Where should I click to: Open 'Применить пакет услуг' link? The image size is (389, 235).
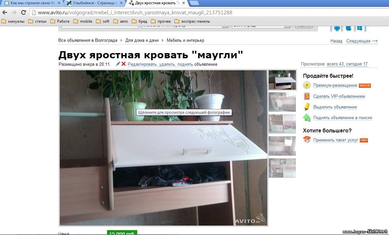[336, 140]
